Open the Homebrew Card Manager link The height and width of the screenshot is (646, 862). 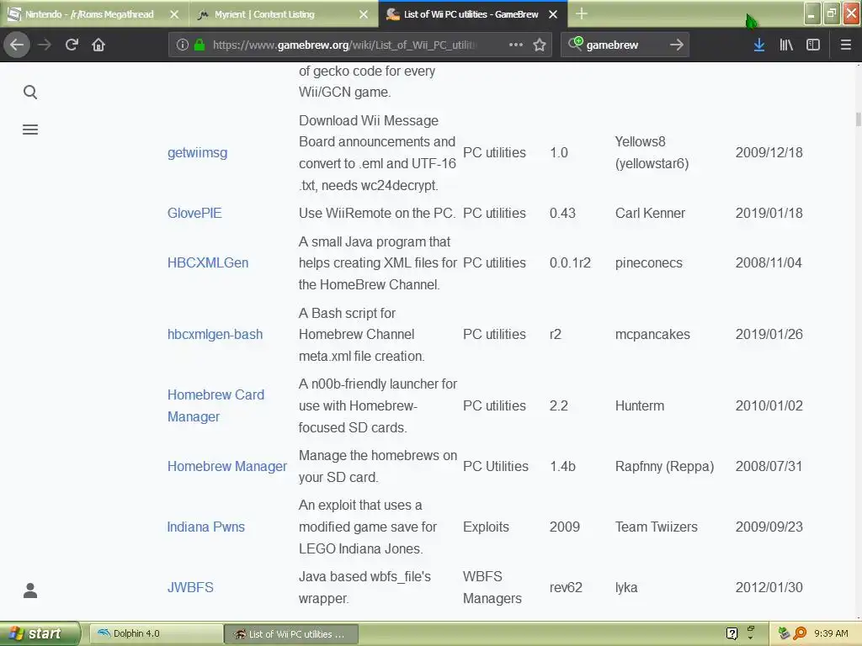(x=216, y=405)
